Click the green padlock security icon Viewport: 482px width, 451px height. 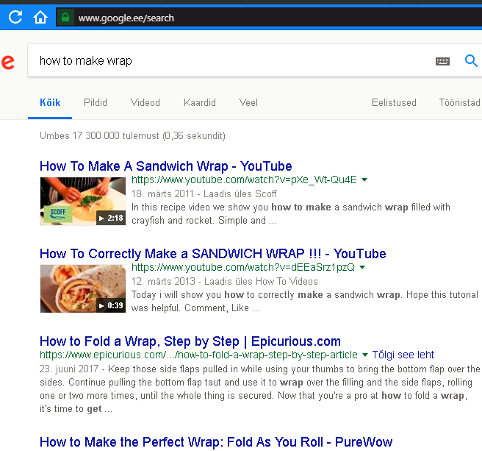(x=65, y=17)
